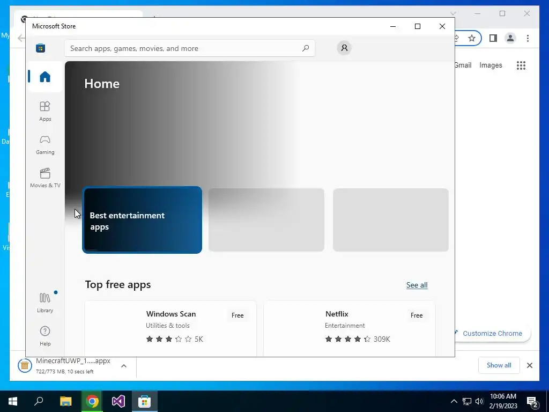
Task: Click Gmail link in Chrome window
Action: point(463,65)
